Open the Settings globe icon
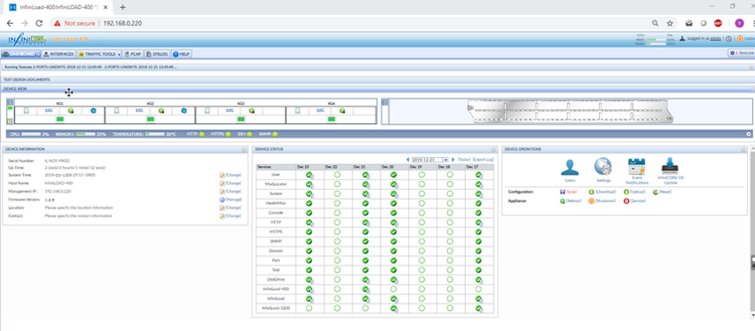755x331 pixels. (603, 167)
